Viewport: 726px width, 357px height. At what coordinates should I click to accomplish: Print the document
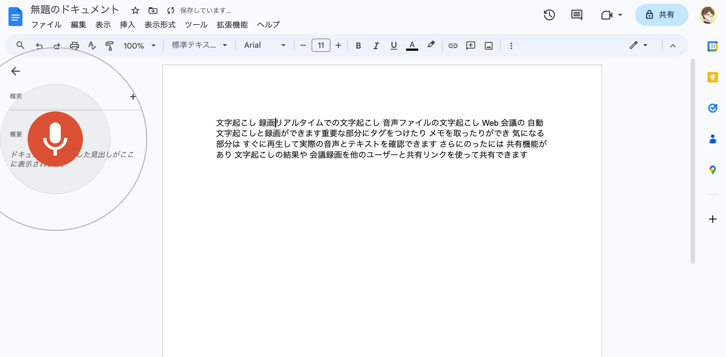pyautogui.click(x=74, y=45)
